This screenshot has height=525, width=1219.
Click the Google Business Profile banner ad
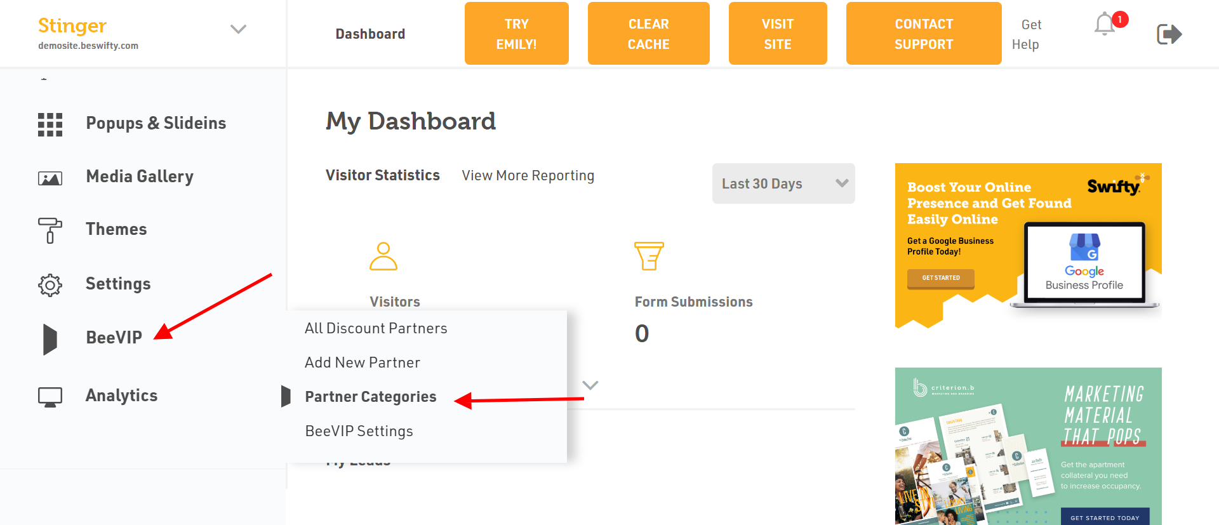(x=1029, y=246)
